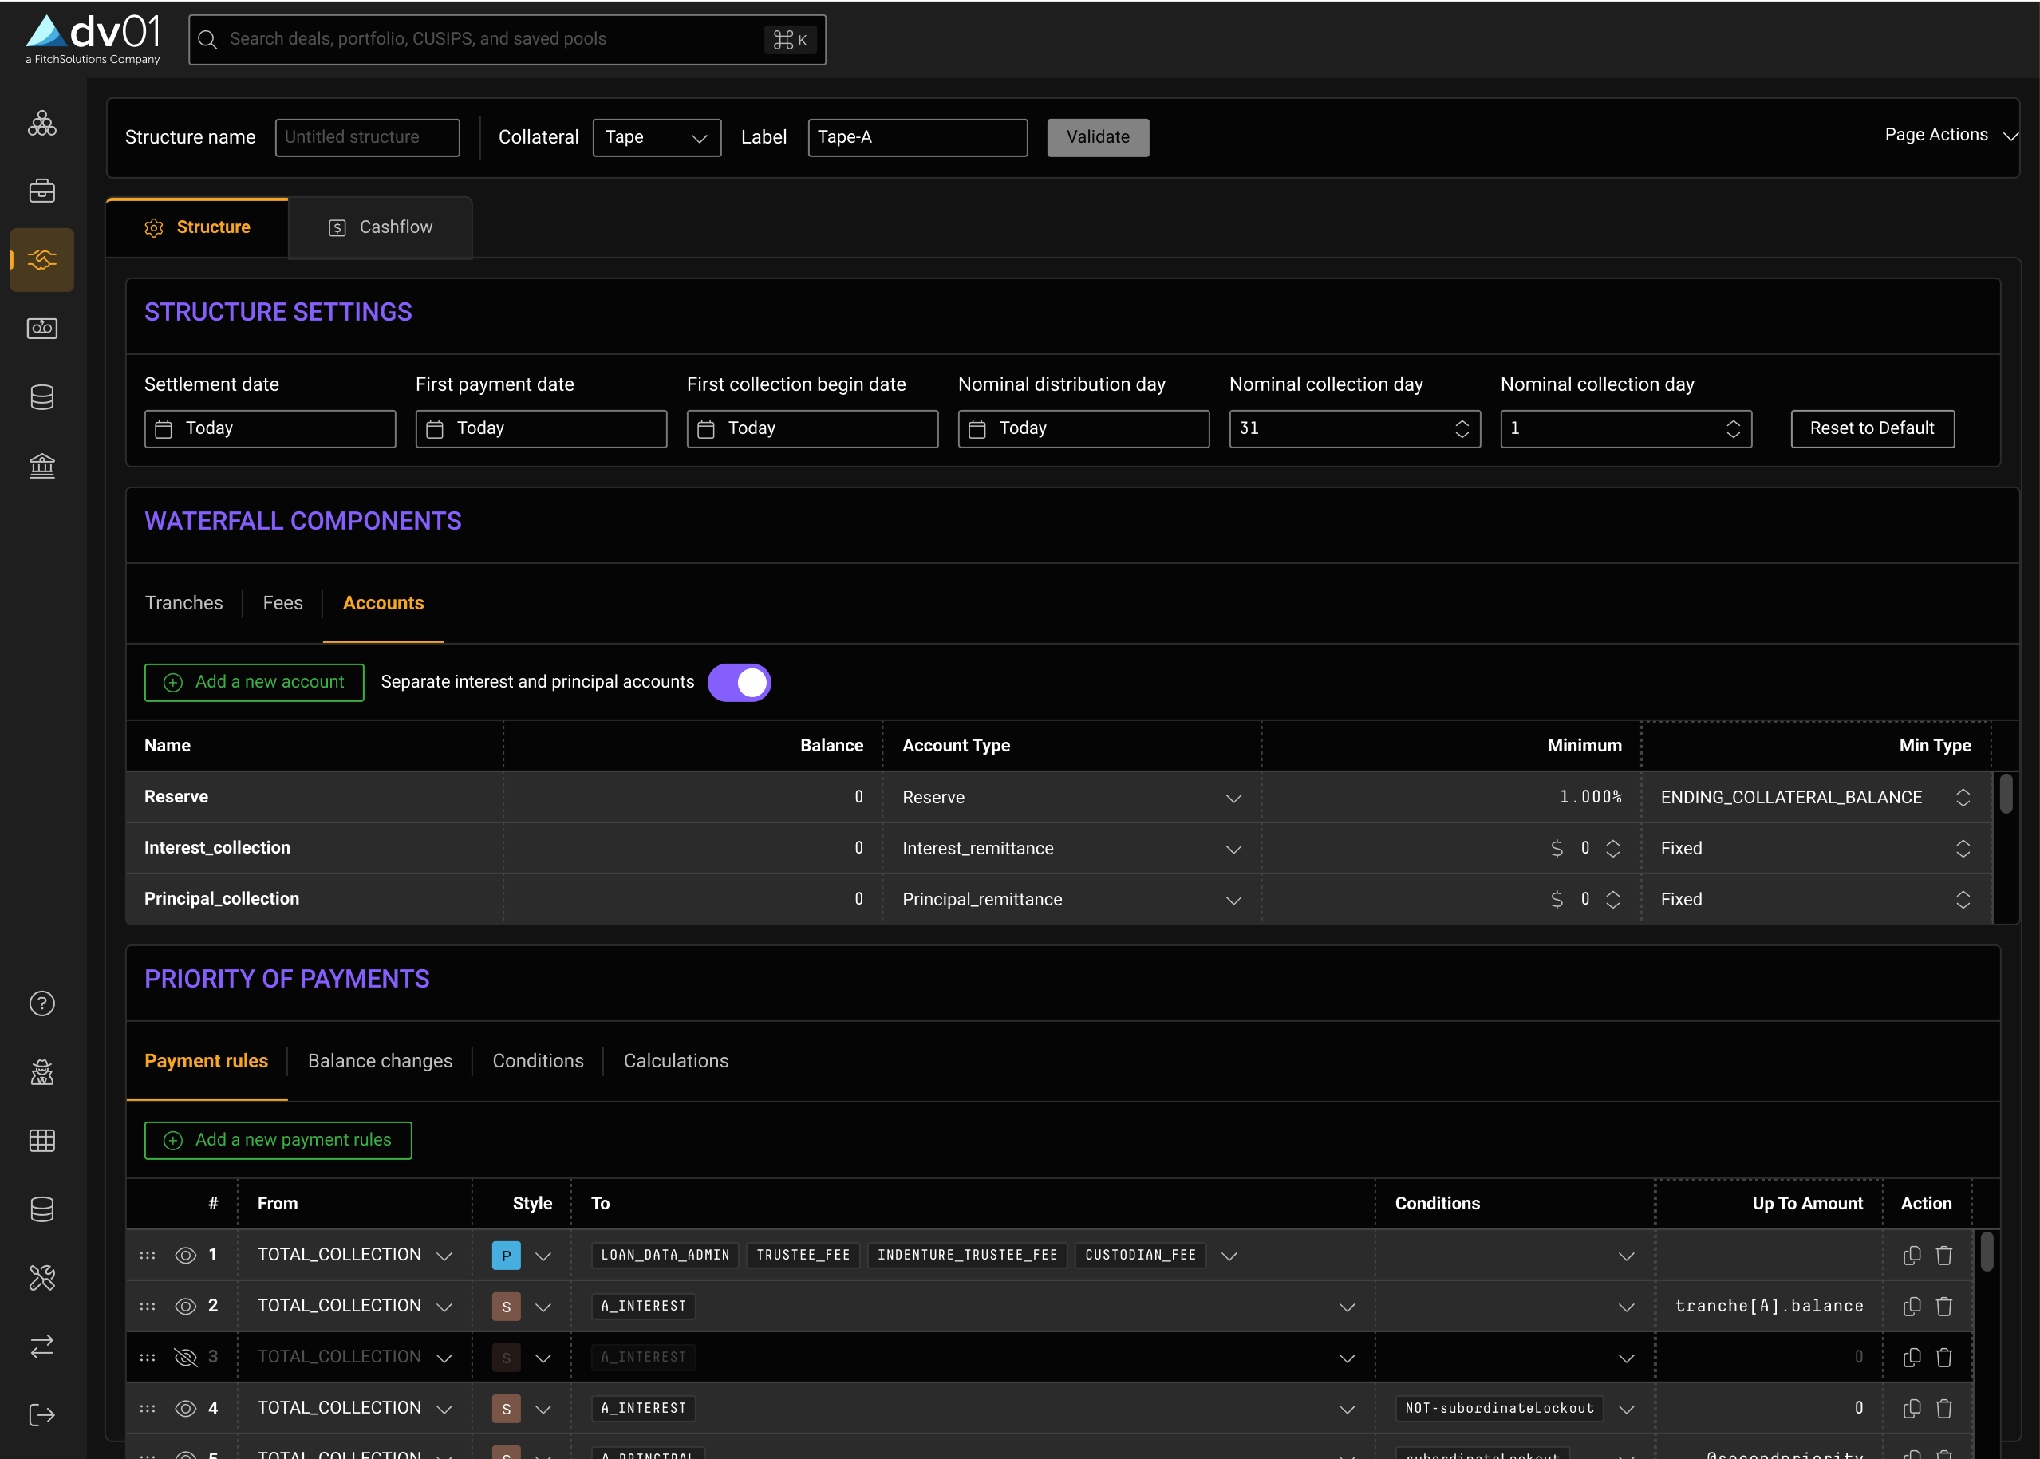Expand Reserve account type dropdown
The width and height of the screenshot is (2040, 1459).
coord(1233,798)
